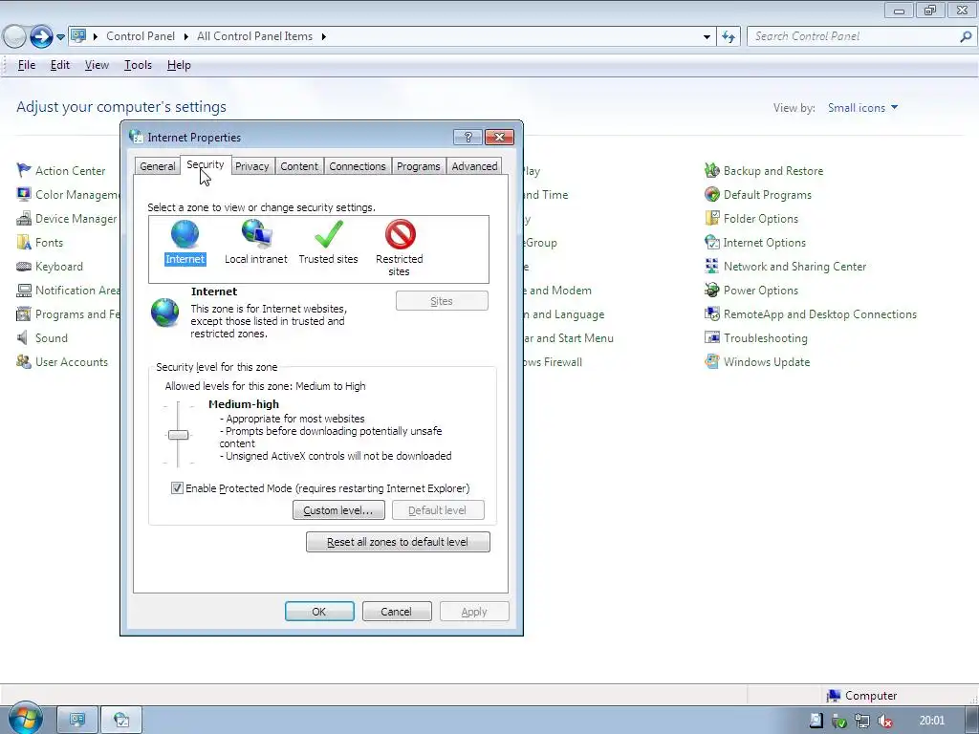This screenshot has height=734, width=979.
Task: Open the File menu
Action: coord(26,65)
